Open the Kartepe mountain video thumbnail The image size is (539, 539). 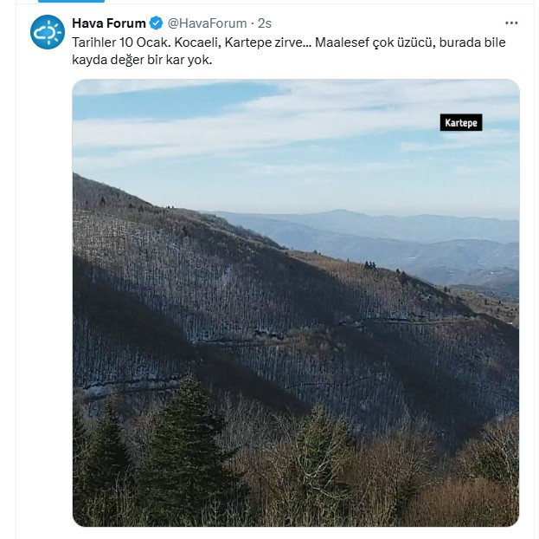point(295,302)
